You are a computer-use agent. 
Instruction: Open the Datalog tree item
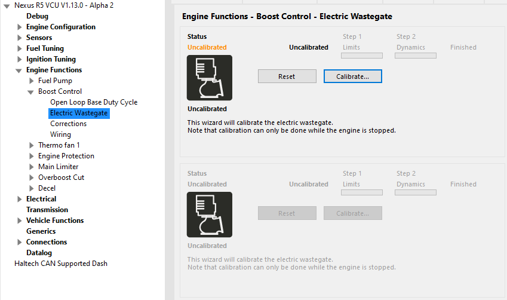pyautogui.click(x=39, y=253)
